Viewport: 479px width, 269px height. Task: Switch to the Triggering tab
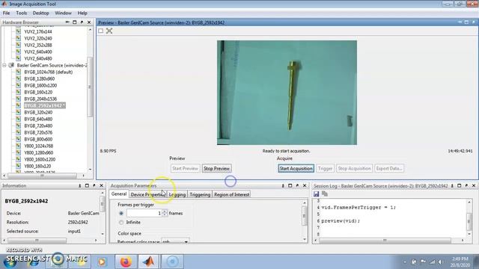200,194
